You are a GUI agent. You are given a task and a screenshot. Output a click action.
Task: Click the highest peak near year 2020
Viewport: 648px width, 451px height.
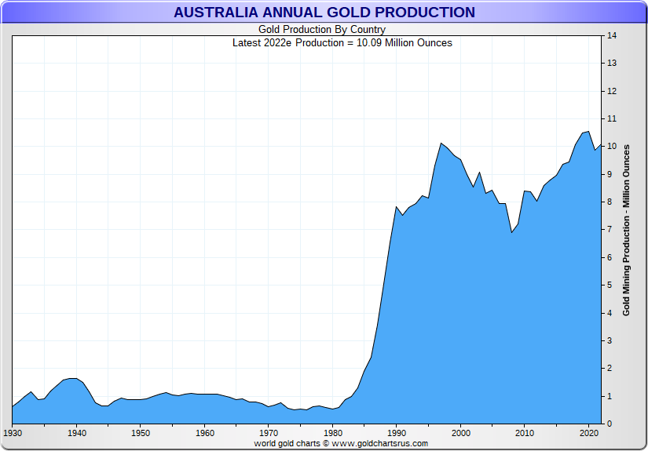(x=588, y=132)
